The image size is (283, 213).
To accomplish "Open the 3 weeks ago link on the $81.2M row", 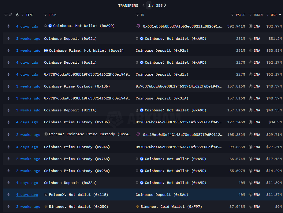I will 28,39.
